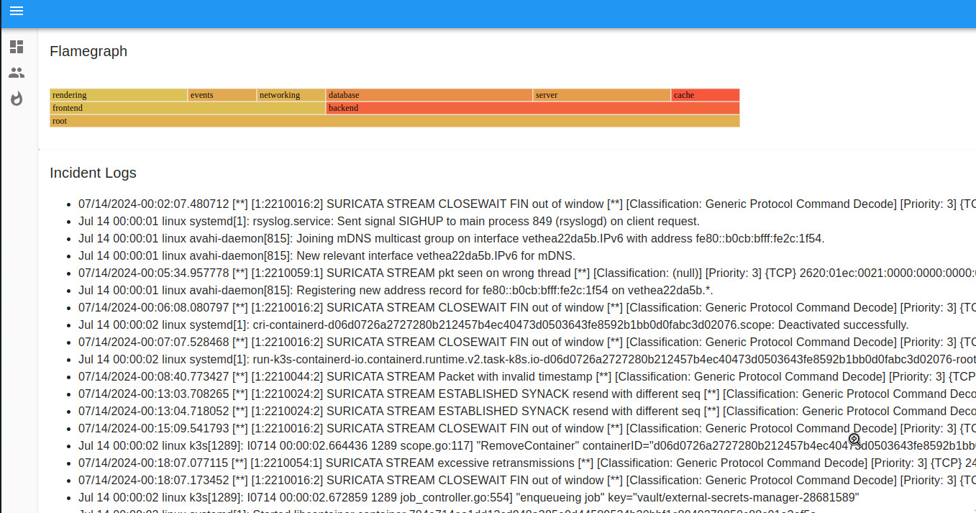Click the backend frame of the flamegraph
Screen dimensions: 976x513
532,107
